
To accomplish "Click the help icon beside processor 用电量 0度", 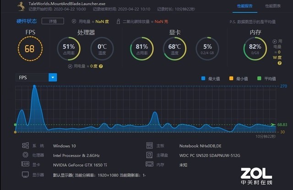I will [101, 66].
